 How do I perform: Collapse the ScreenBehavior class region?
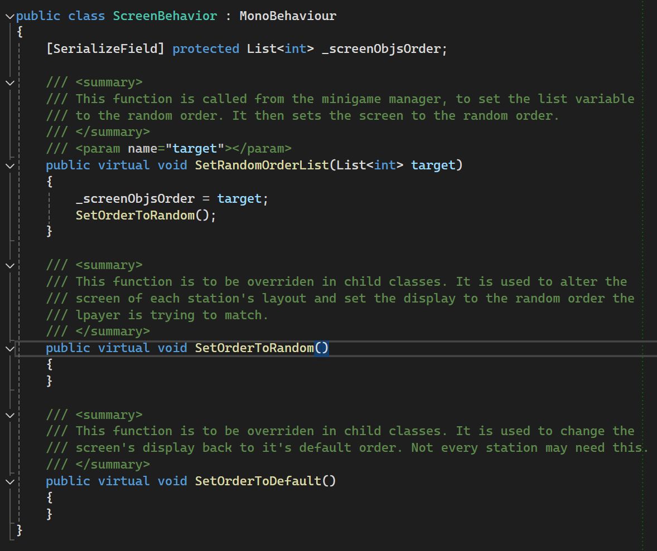coord(9,16)
